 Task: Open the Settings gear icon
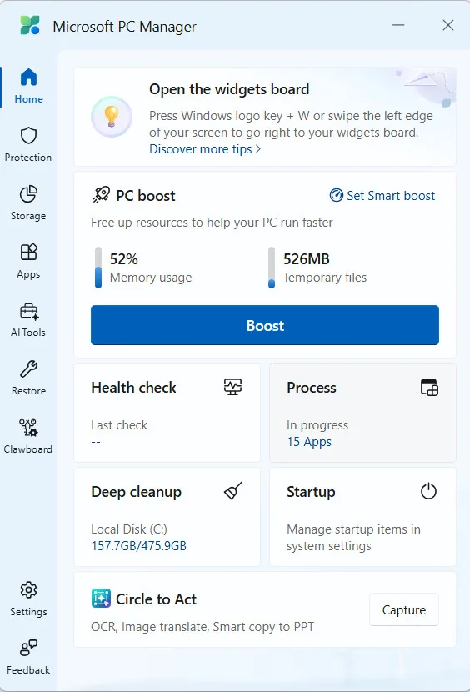28,590
